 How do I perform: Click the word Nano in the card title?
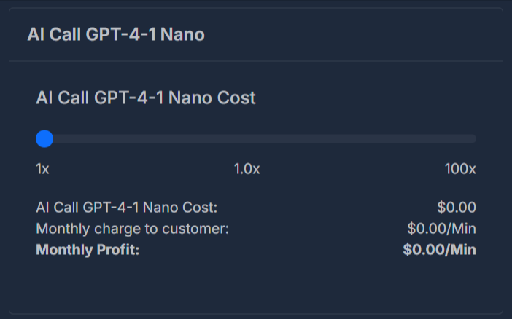[182, 34]
